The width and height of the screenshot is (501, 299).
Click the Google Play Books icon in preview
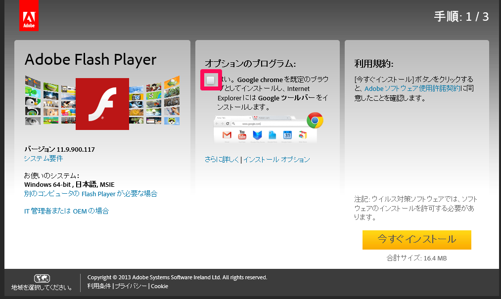pos(257,135)
